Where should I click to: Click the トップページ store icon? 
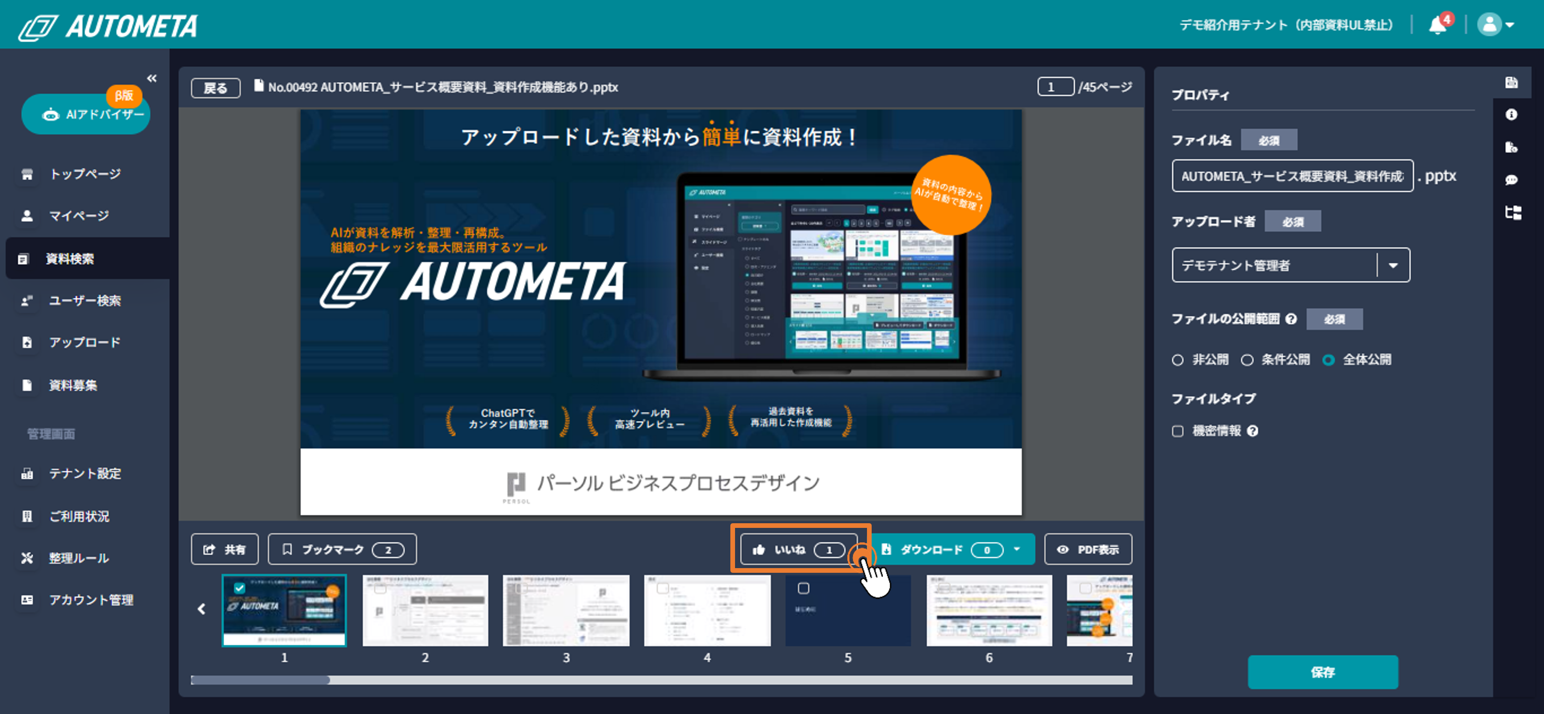[27, 174]
